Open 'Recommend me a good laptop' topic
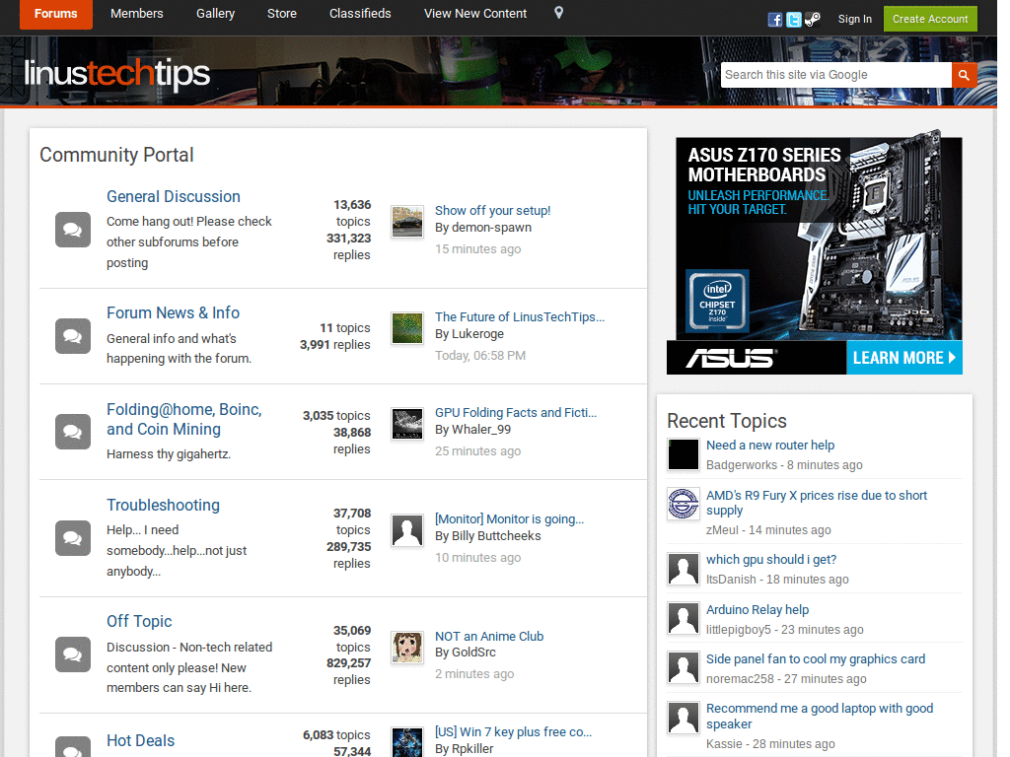This screenshot has width=1010, height=757. coord(820,716)
